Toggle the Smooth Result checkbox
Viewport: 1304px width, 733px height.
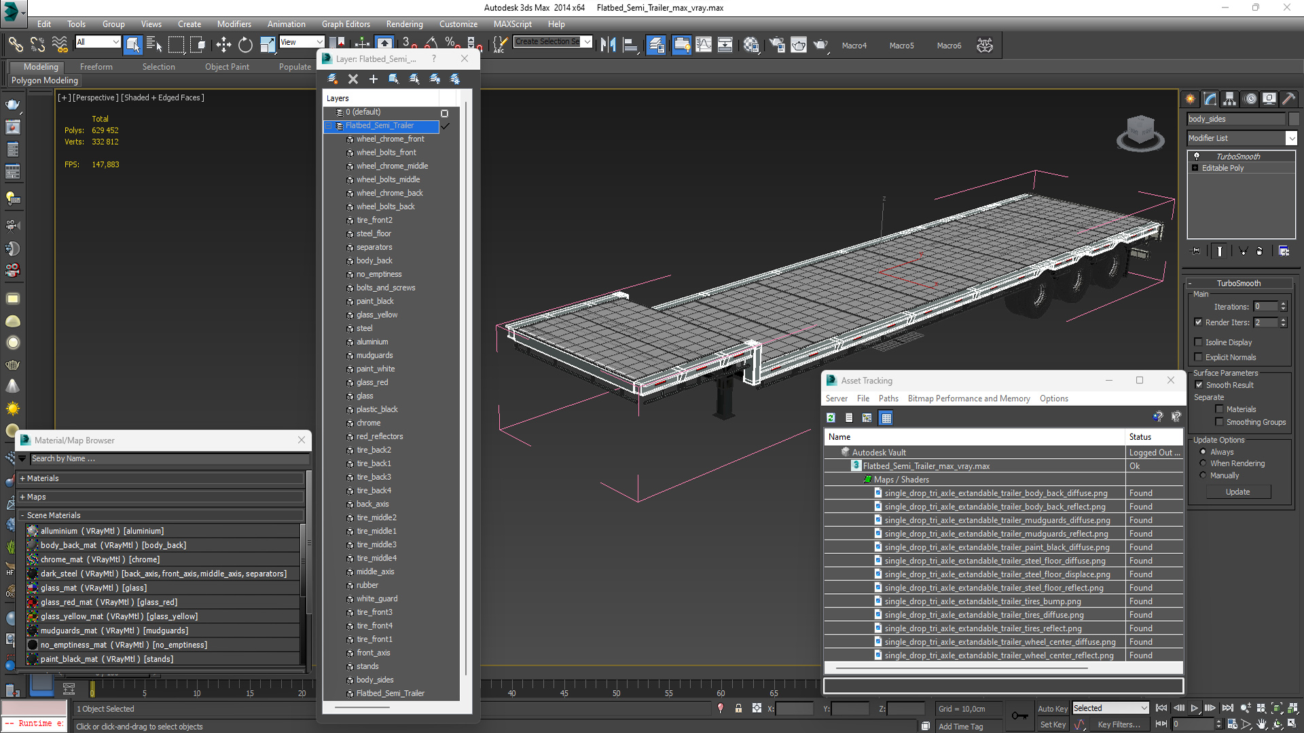click(x=1199, y=385)
